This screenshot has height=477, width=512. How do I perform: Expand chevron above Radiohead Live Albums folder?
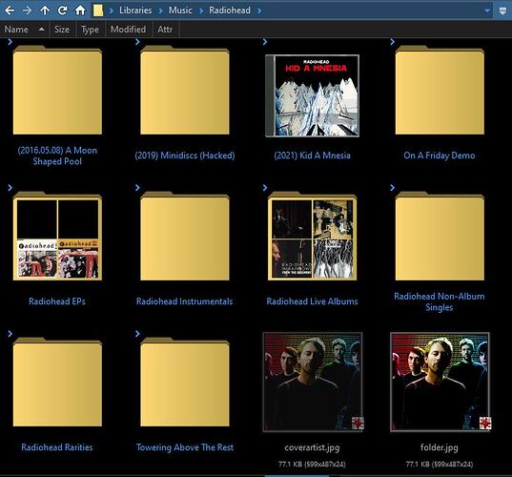tap(265, 188)
